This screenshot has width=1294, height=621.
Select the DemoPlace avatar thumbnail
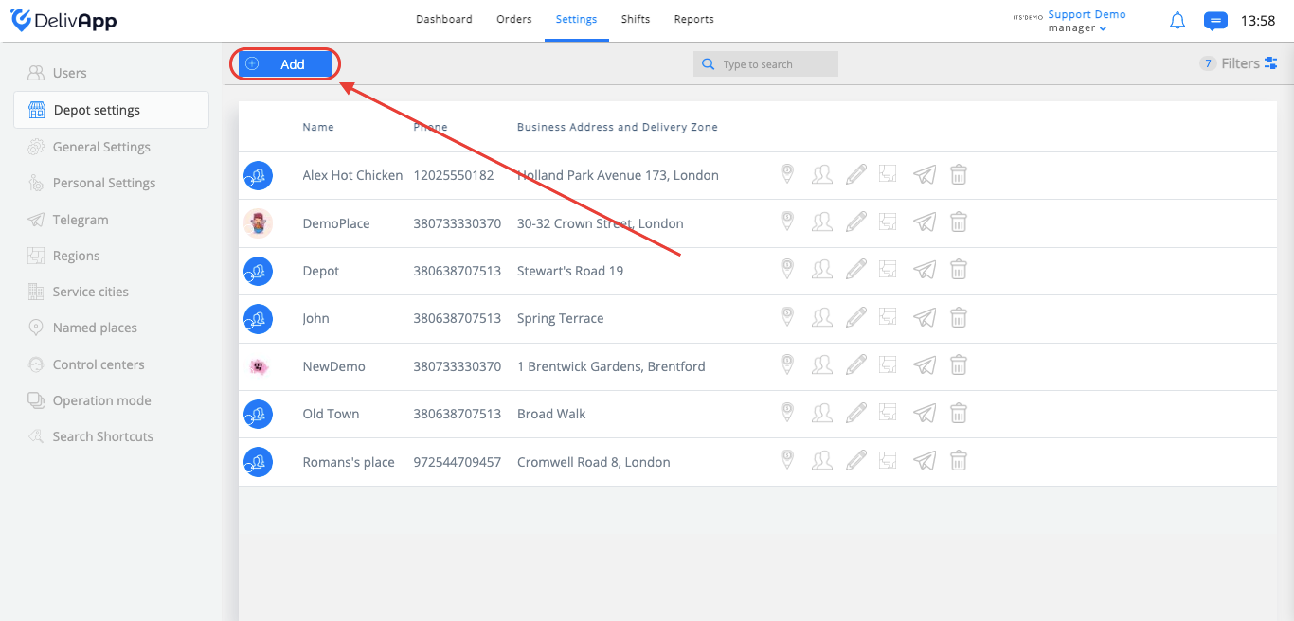pyautogui.click(x=258, y=223)
